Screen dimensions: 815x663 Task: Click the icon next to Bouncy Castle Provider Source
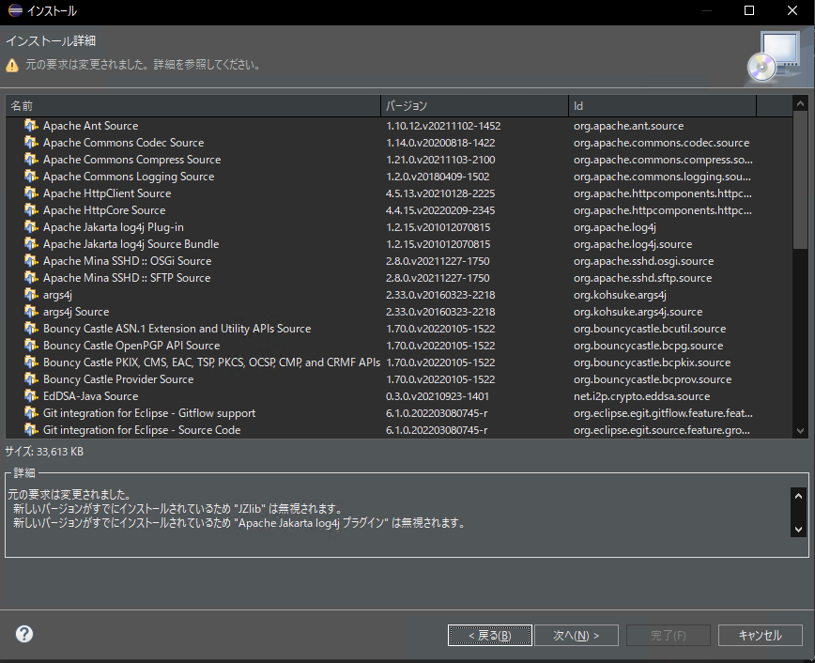(x=32, y=378)
